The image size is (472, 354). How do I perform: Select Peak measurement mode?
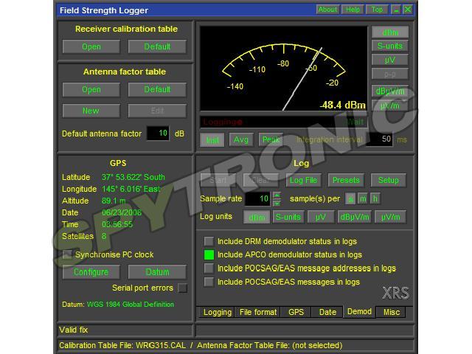(x=271, y=140)
